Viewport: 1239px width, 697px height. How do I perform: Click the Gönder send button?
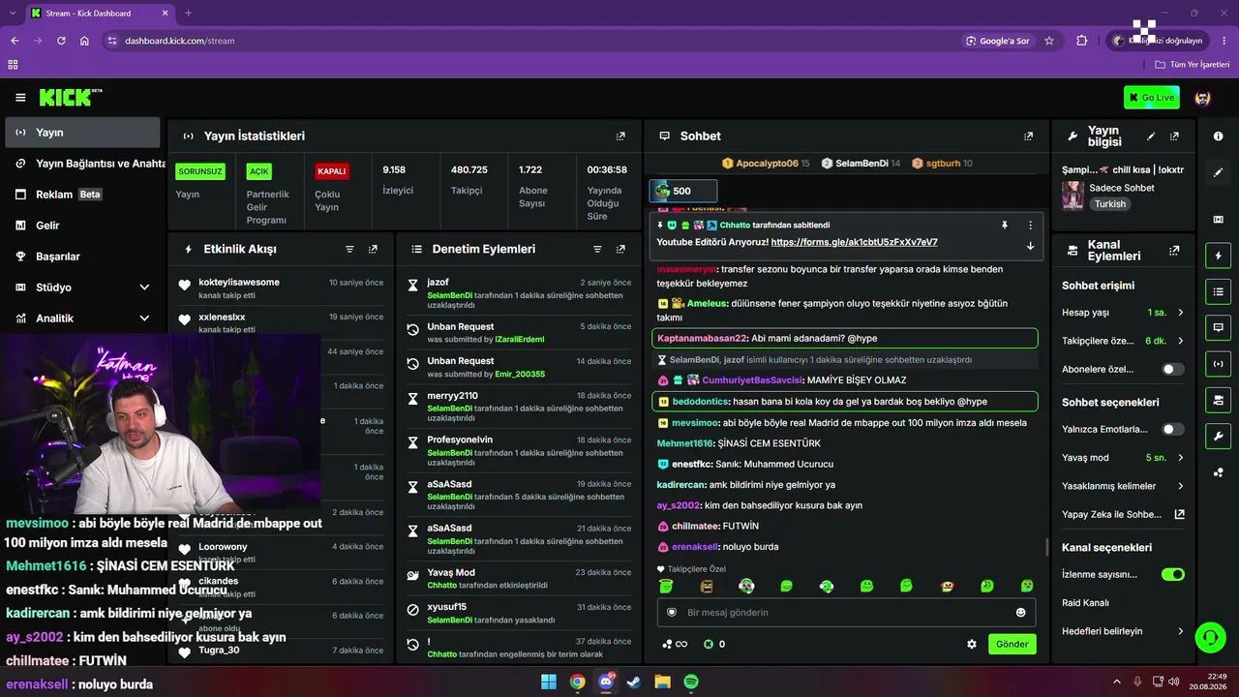click(x=1012, y=644)
